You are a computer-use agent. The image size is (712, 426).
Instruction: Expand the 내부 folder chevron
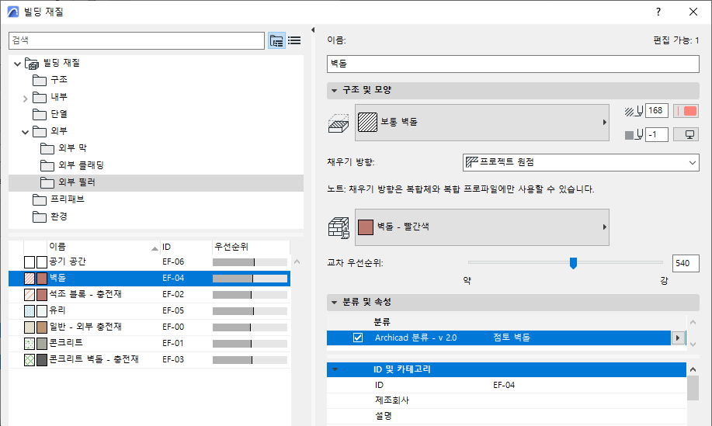click(26, 98)
